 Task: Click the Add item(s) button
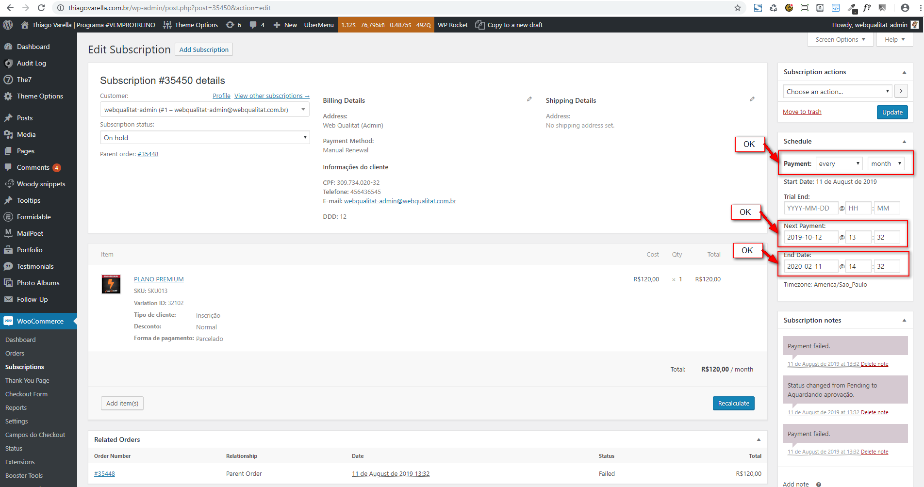[x=122, y=403]
